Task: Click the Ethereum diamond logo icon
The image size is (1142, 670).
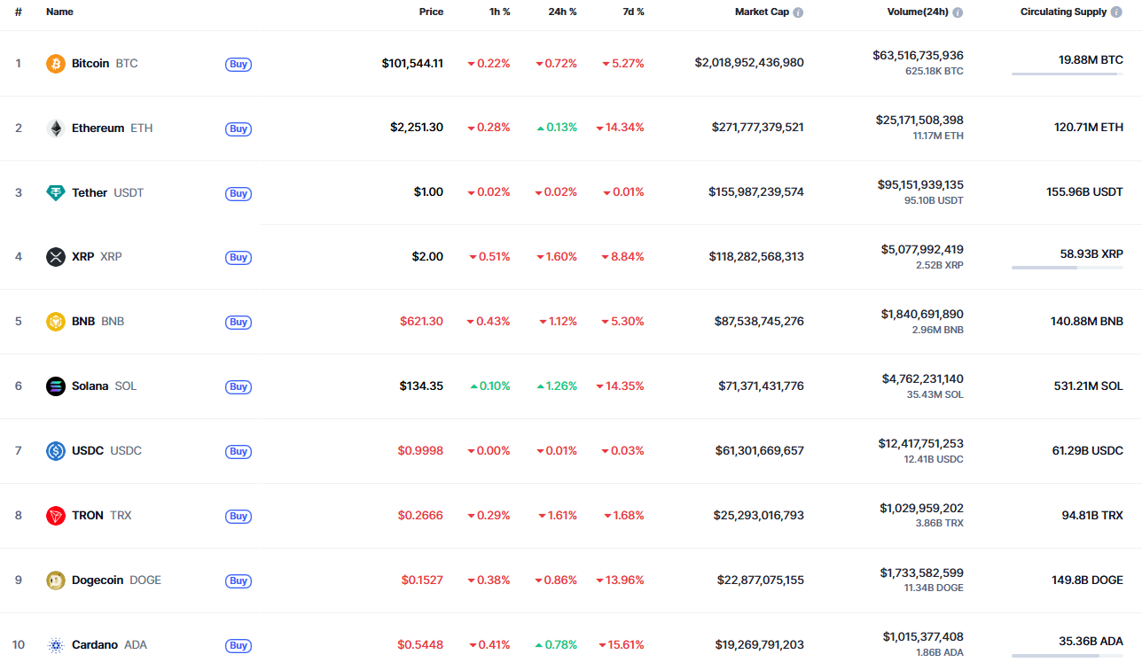Action: (56, 129)
